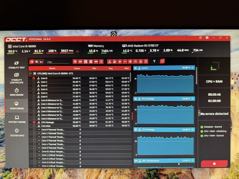Check the Core 3 checkbox
The image size is (239, 179).
[x=34, y=89]
